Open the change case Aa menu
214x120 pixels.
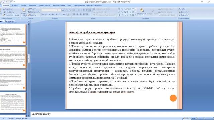pos(64,14)
